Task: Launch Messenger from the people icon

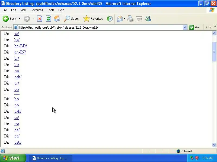Action: pyautogui.click(x=148, y=19)
